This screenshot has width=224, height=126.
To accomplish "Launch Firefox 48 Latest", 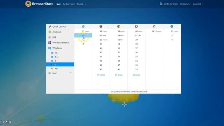I will pyautogui.click(x=101, y=31).
